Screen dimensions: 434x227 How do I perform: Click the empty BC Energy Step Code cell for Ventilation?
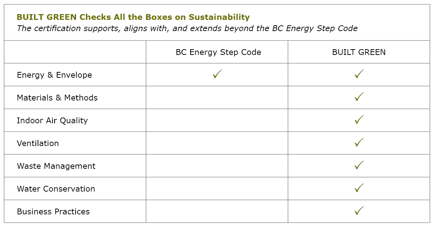point(217,143)
